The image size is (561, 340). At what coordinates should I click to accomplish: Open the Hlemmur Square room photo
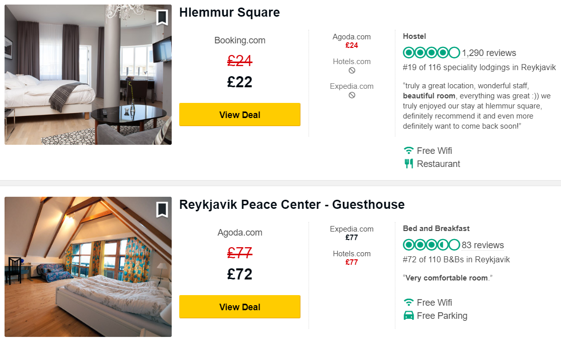pyautogui.click(x=88, y=75)
